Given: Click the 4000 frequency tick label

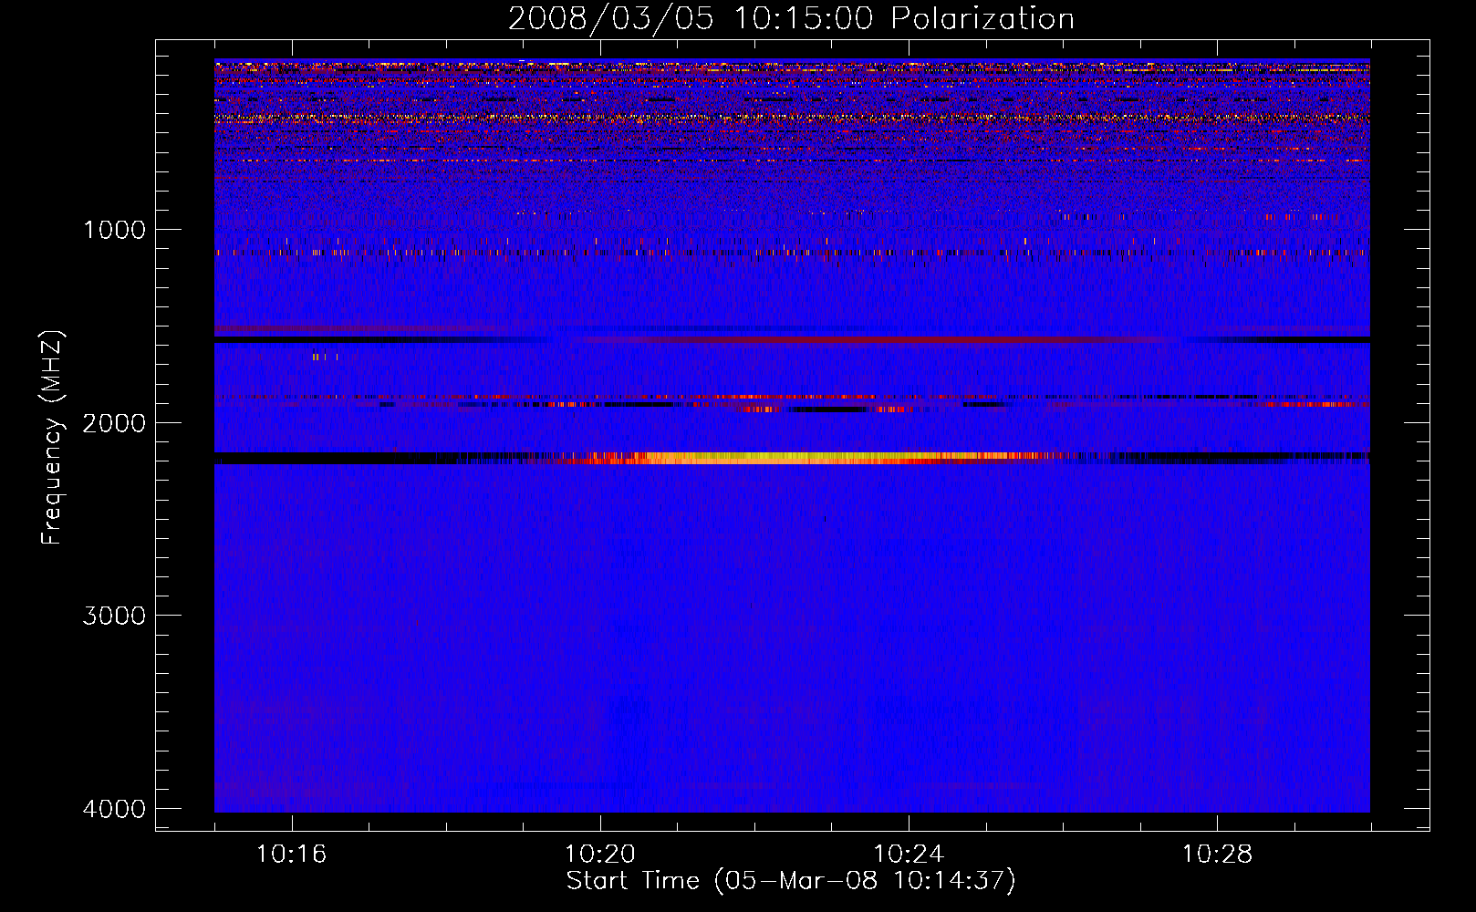Looking at the screenshot, I should tap(114, 809).
